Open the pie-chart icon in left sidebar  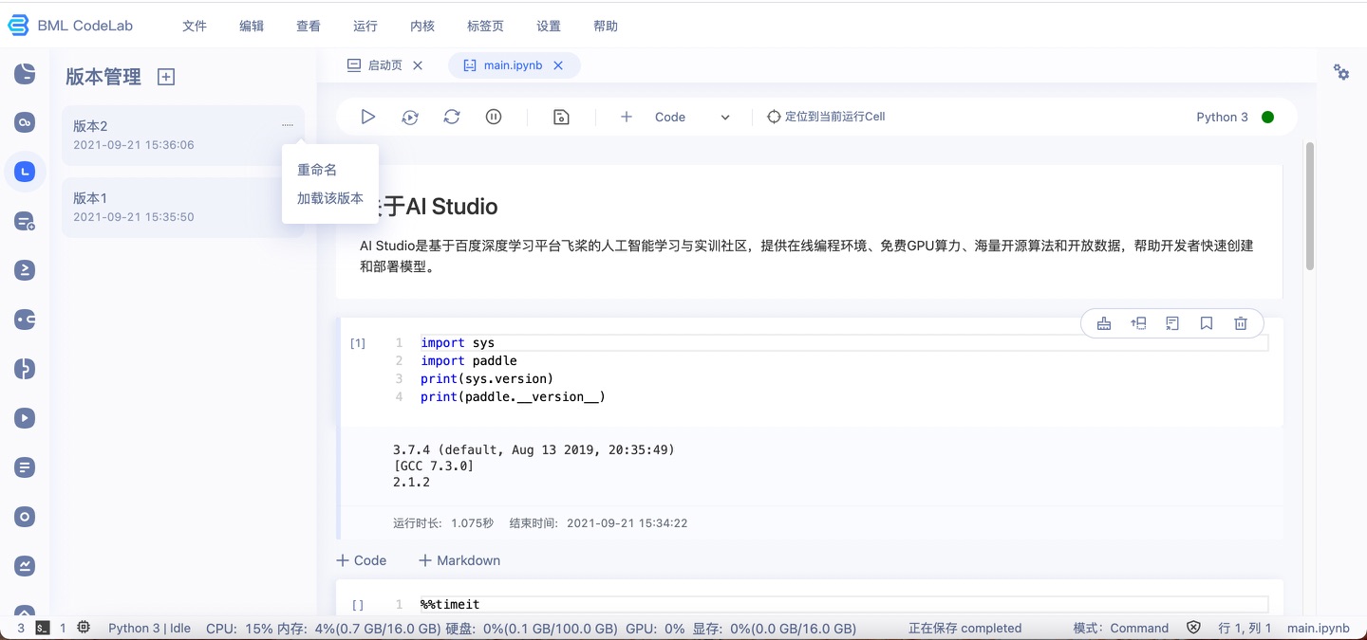[x=25, y=74]
